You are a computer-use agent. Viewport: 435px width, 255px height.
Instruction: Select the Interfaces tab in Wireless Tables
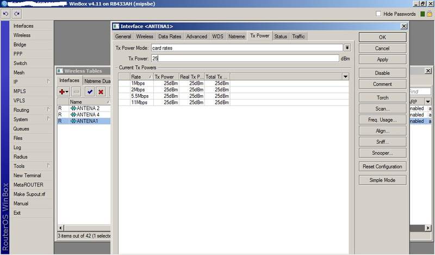[69, 80]
